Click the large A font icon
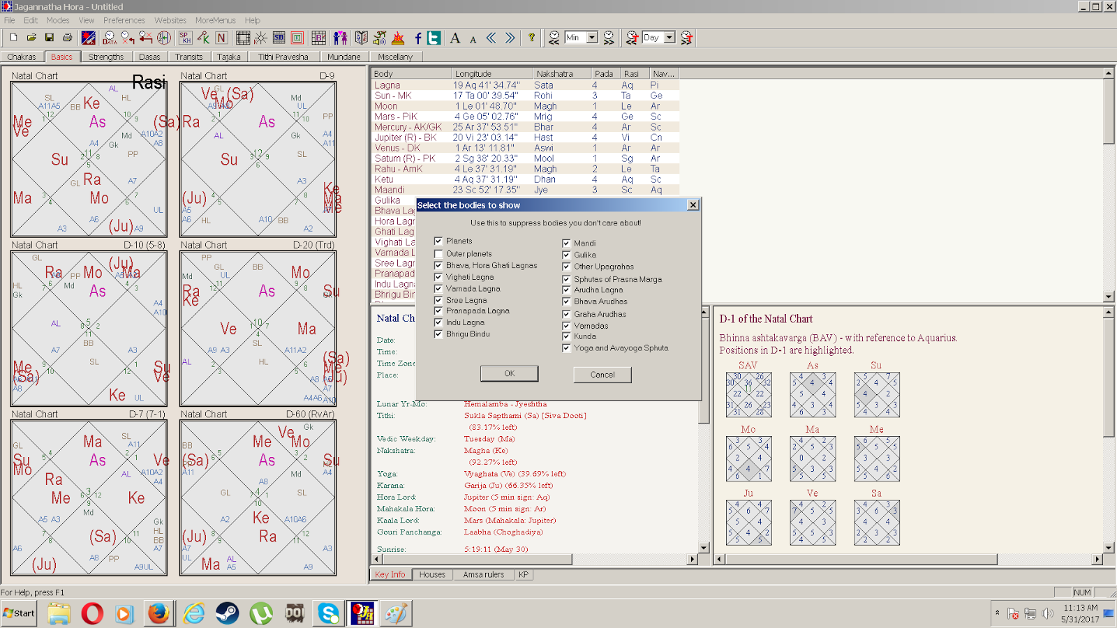This screenshot has width=1117, height=628. coord(455,38)
